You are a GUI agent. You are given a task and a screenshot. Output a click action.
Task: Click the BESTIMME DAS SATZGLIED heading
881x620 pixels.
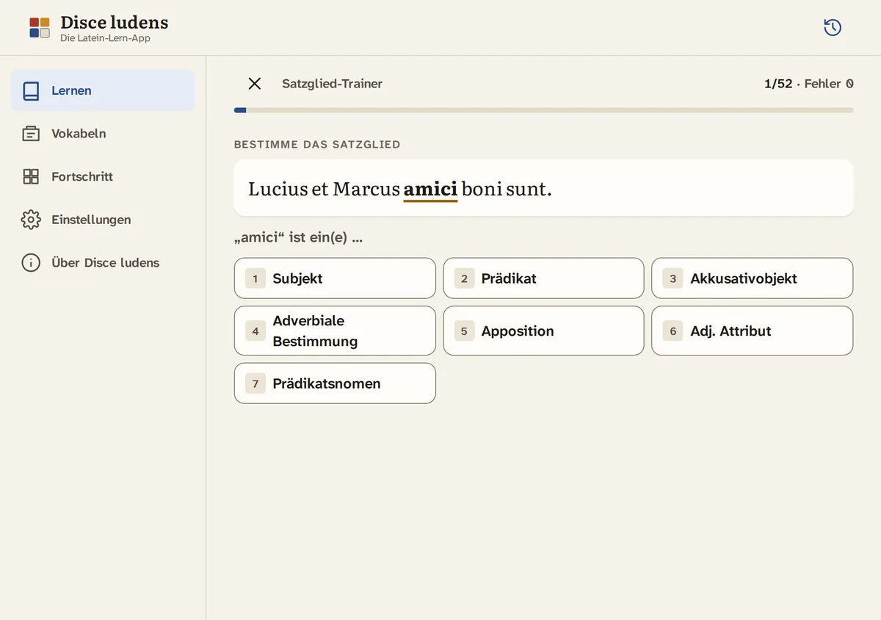pos(317,145)
